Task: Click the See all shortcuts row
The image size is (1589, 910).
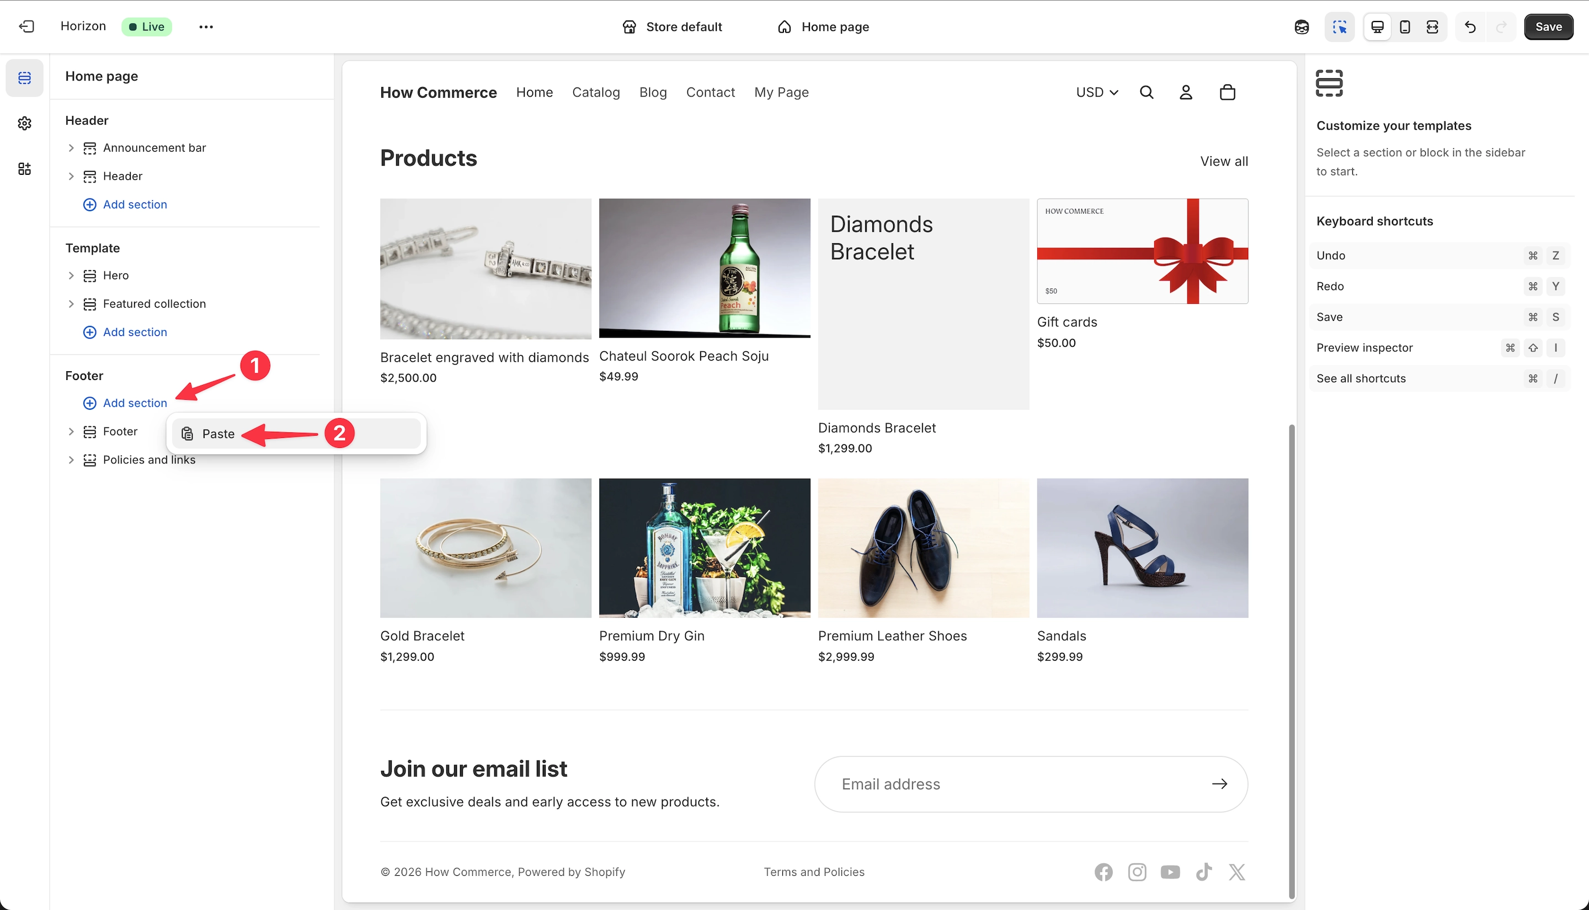Action: point(1439,379)
